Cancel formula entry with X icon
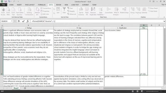 pyautogui.click(x=19, y=21)
